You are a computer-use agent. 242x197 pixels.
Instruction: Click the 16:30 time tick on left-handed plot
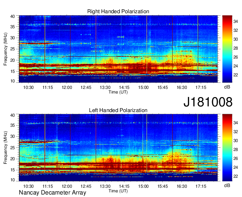click(x=181, y=186)
